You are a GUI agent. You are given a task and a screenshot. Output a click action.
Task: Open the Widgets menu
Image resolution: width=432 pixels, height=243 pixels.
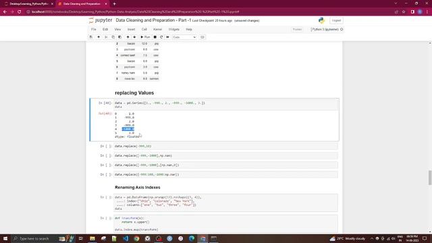[x=174, y=29]
